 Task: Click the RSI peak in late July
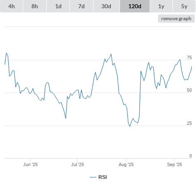click(111, 54)
